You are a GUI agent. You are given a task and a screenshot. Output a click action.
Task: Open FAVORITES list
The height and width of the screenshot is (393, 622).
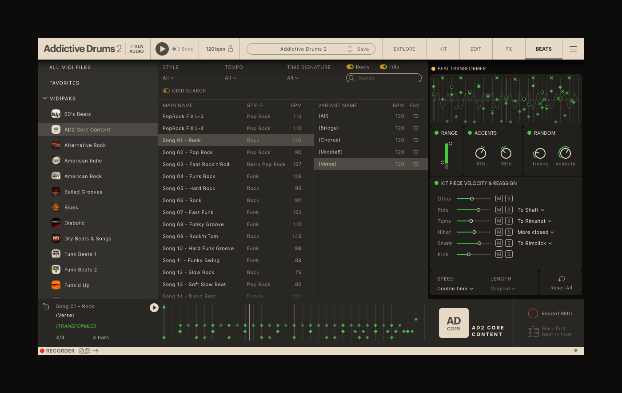click(64, 83)
